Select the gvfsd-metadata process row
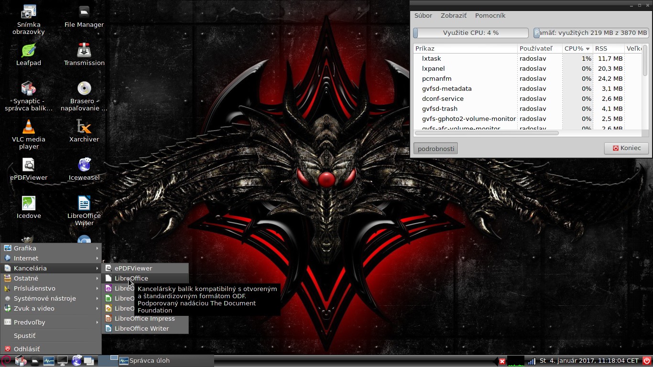Image resolution: width=653 pixels, height=367 pixels. (527, 88)
